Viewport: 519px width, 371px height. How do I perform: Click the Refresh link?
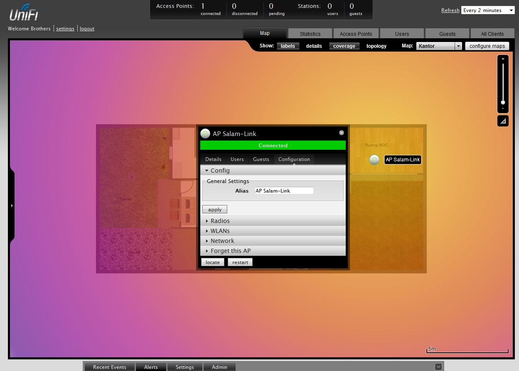[x=450, y=10]
